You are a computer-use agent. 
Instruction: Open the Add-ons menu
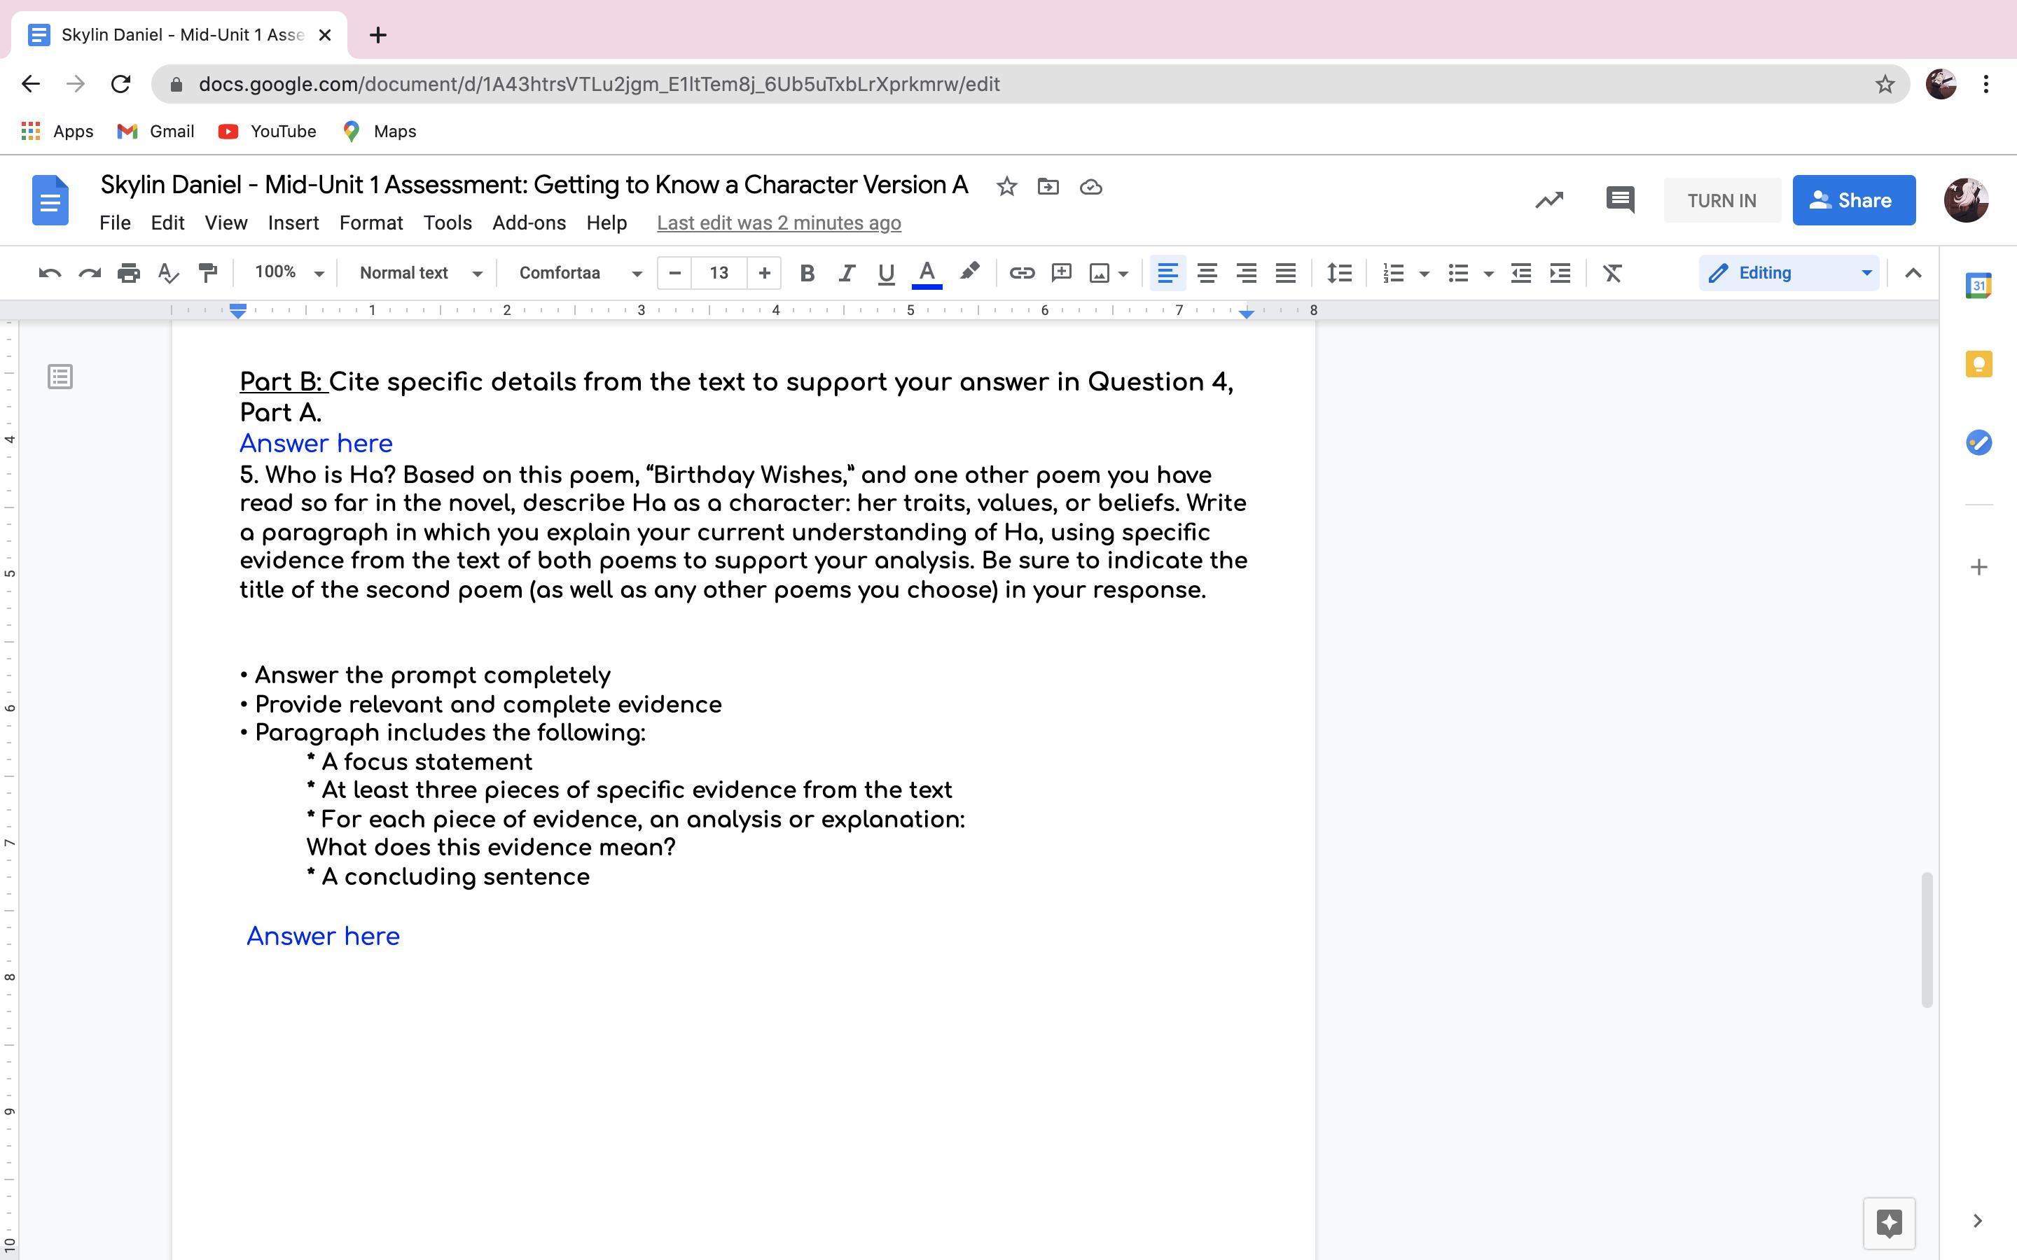pyautogui.click(x=529, y=223)
